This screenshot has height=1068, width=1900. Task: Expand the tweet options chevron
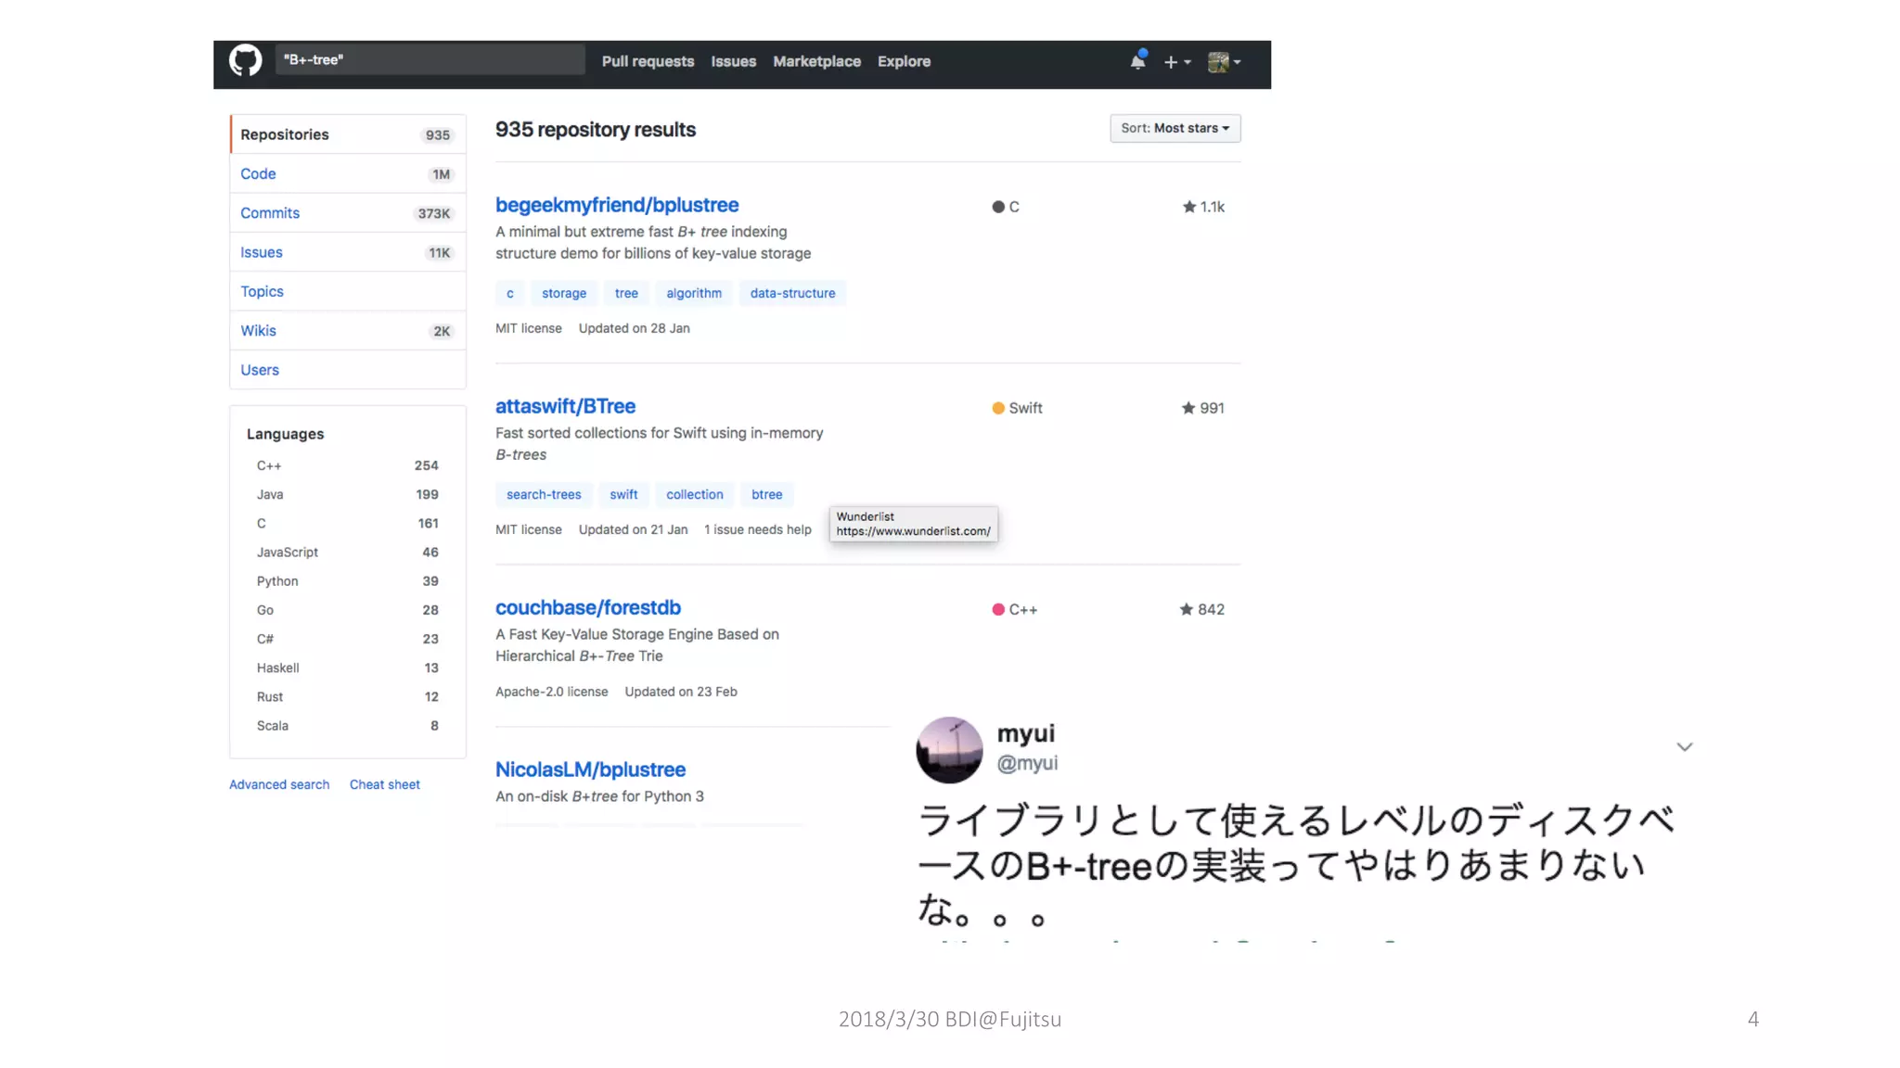1685,746
